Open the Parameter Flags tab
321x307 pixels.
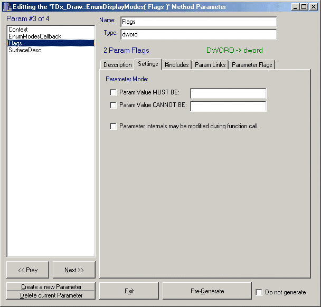pyautogui.click(x=252, y=65)
